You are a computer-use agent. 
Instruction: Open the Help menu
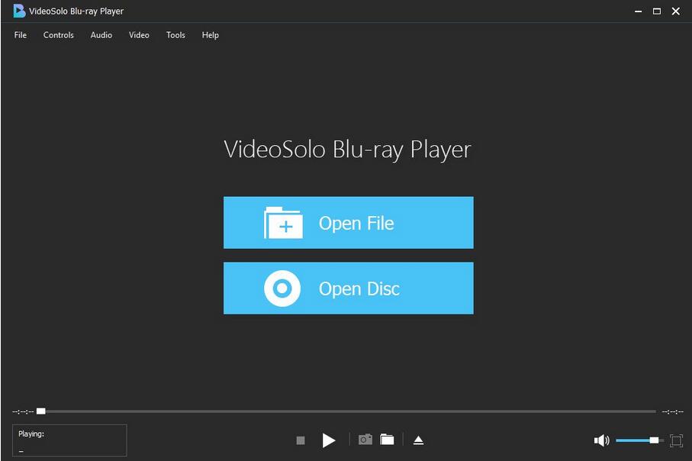pos(210,35)
